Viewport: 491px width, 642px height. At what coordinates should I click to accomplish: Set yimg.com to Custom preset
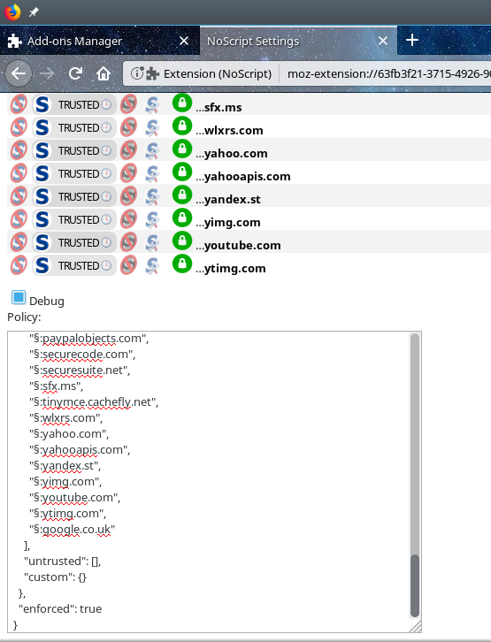152,219
